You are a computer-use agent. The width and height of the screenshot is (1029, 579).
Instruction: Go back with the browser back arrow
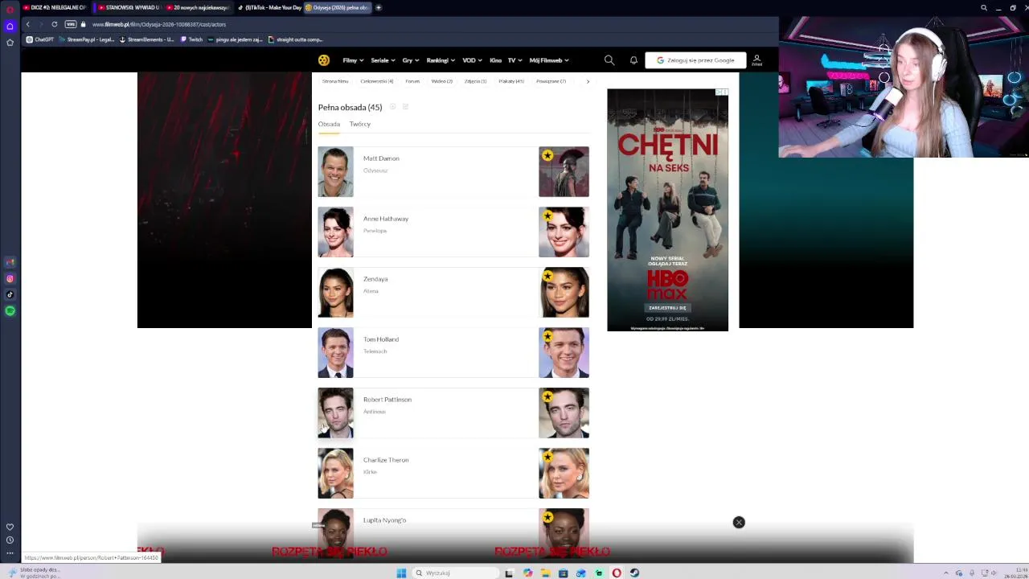(x=27, y=24)
